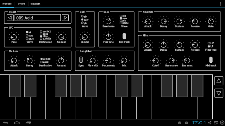Set Mod env destination to osc2

[45, 62]
